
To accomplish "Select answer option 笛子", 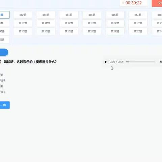I will (3, 92).
